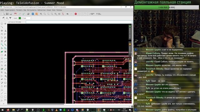Screen dimensions: 200x112
Task: Select the Copy tool
Action: click(x=2, y=38)
